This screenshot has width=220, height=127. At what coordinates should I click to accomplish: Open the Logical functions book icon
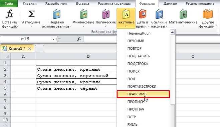tap(105, 14)
